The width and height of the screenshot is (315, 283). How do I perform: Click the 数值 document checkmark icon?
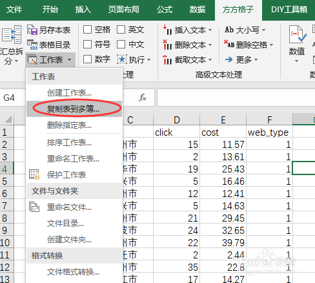pyautogui.click(x=298, y=34)
